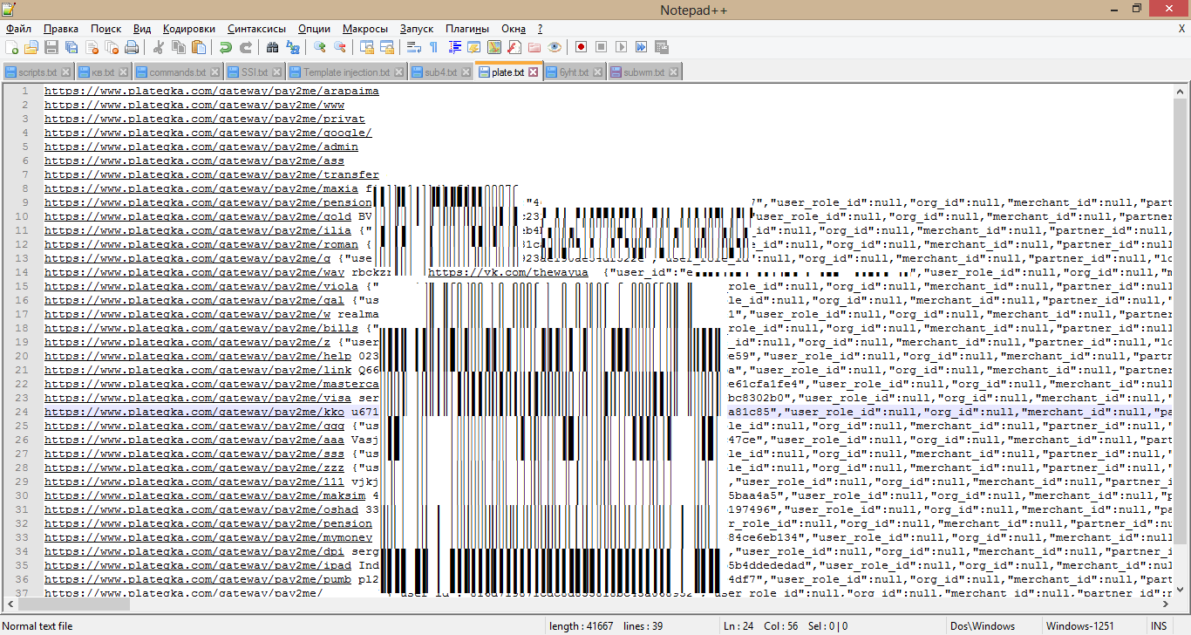
Task: Open the pay2me/transfer link
Action: coord(212,174)
